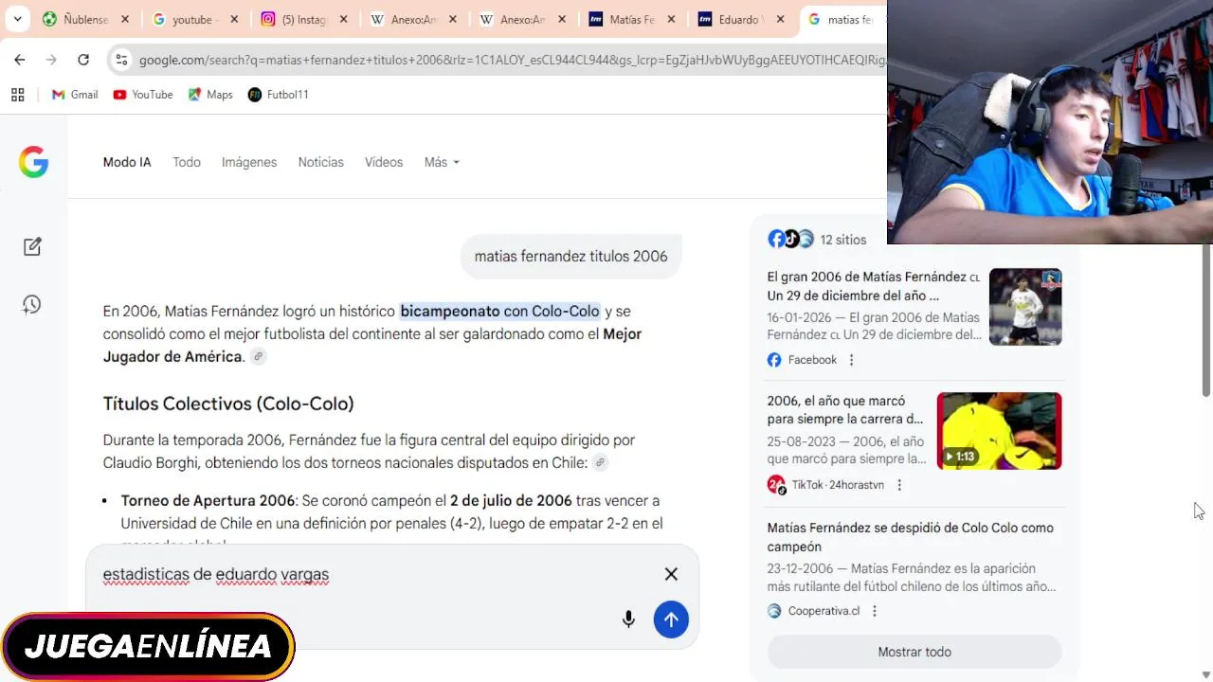Open 2006, el año que marcó result
Viewport: 1213px width, 682px height.
[x=845, y=410]
